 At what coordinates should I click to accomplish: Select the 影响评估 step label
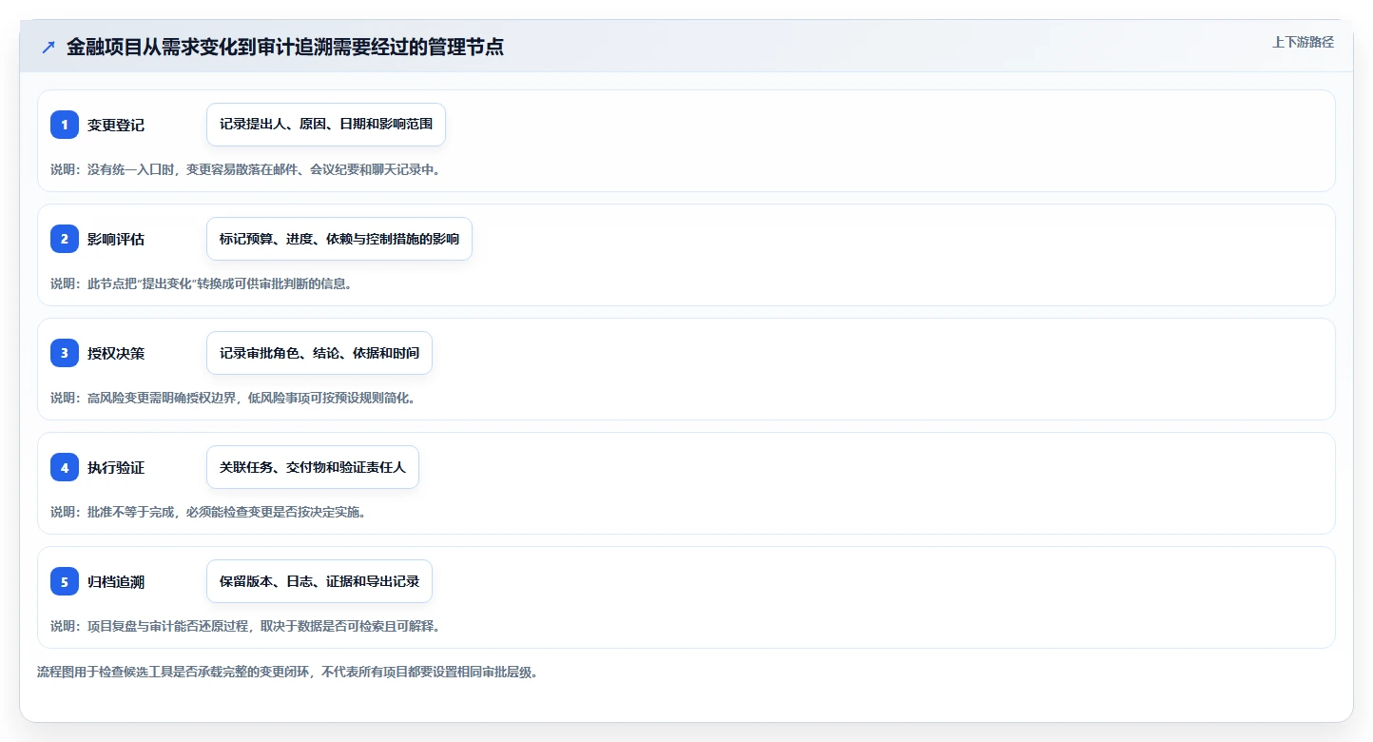tap(116, 239)
